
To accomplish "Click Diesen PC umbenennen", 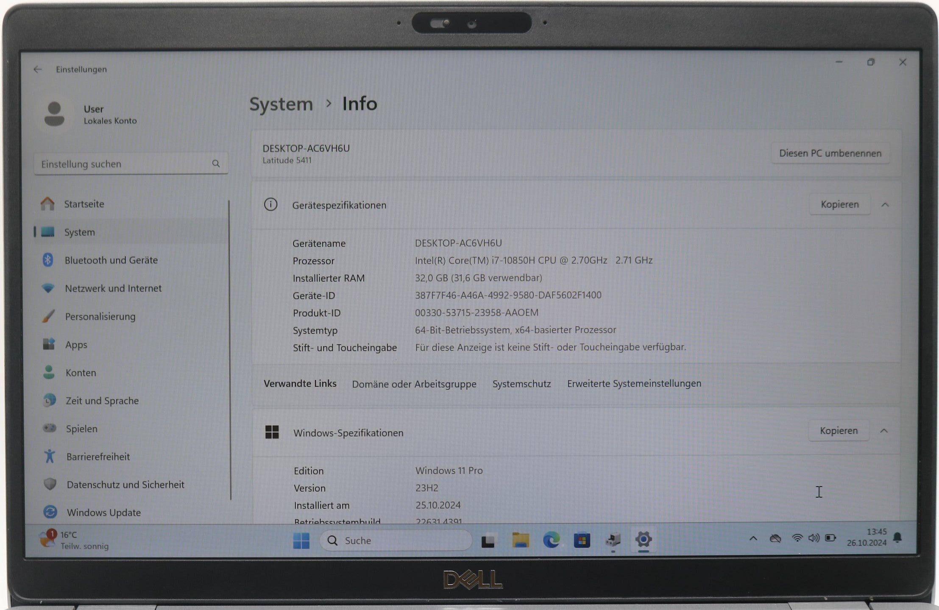I will [x=830, y=153].
